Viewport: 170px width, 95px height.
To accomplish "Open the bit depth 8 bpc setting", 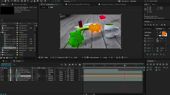I will click(x=11, y=58).
